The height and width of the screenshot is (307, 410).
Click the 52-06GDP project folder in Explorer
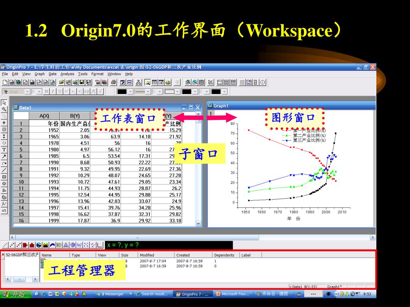coord(22,255)
